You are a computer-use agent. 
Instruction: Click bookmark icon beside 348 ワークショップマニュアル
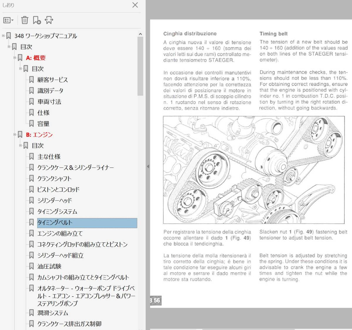9,36
